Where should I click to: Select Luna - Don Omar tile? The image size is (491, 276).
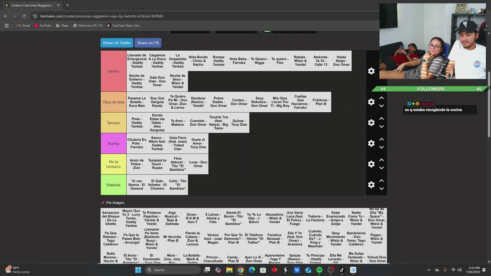point(198,164)
